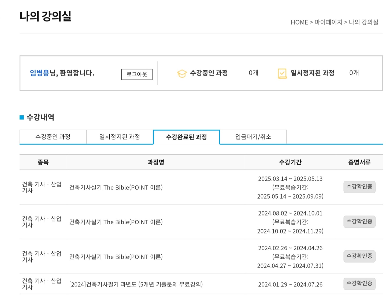Click the paused-course certificate icon
This screenshot has height=295, width=386.
pos(282,73)
